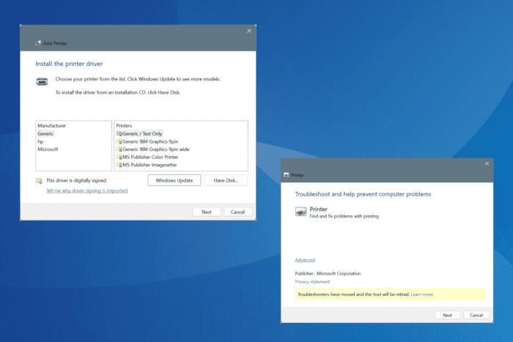Open the Advanced link in the troubleshooter
The image size is (513, 342).
[305, 260]
